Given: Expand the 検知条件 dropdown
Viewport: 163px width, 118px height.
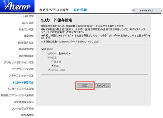Looking at the screenshot, I should 65,53.
